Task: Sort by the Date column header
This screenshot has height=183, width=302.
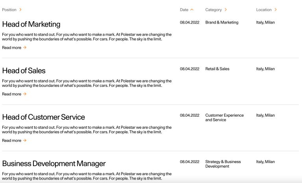Action: click(x=184, y=10)
